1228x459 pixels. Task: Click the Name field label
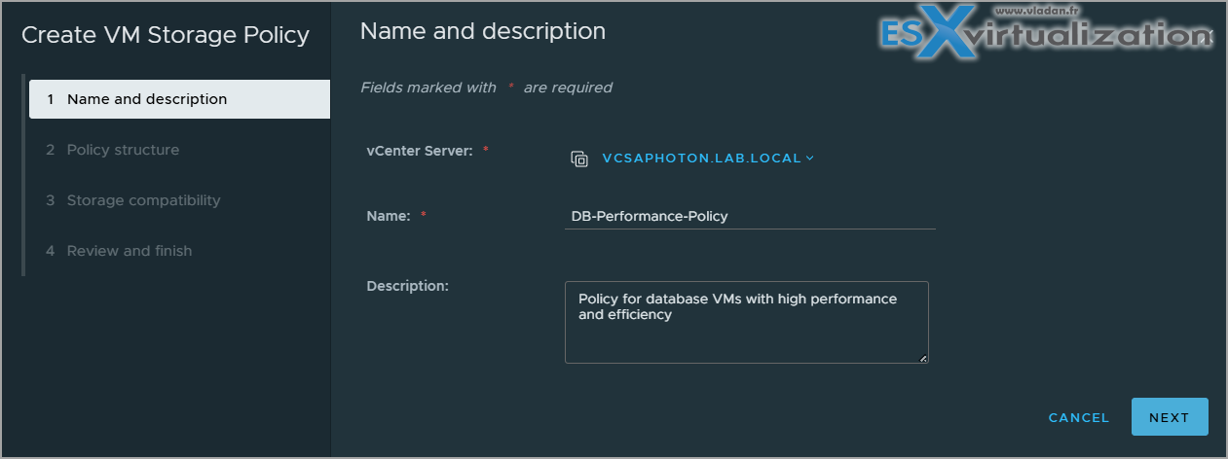pyautogui.click(x=389, y=216)
